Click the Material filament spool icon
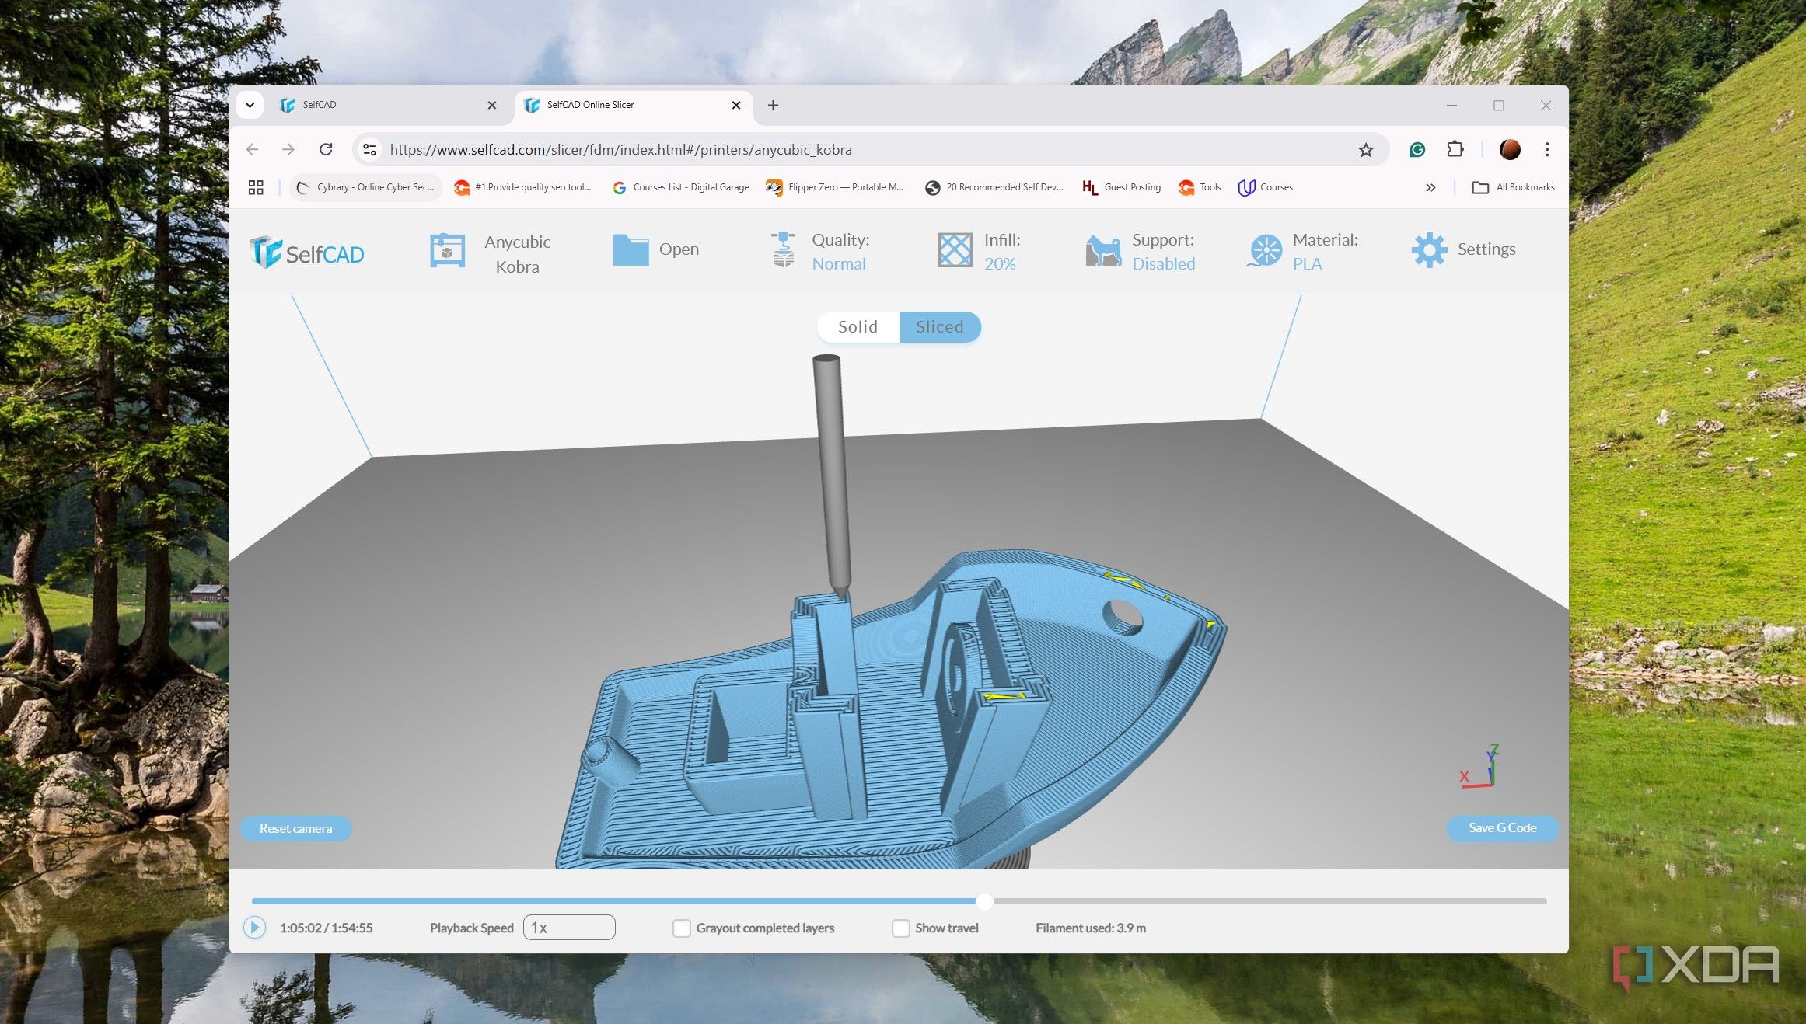This screenshot has height=1024, width=1806. [x=1265, y=251]
